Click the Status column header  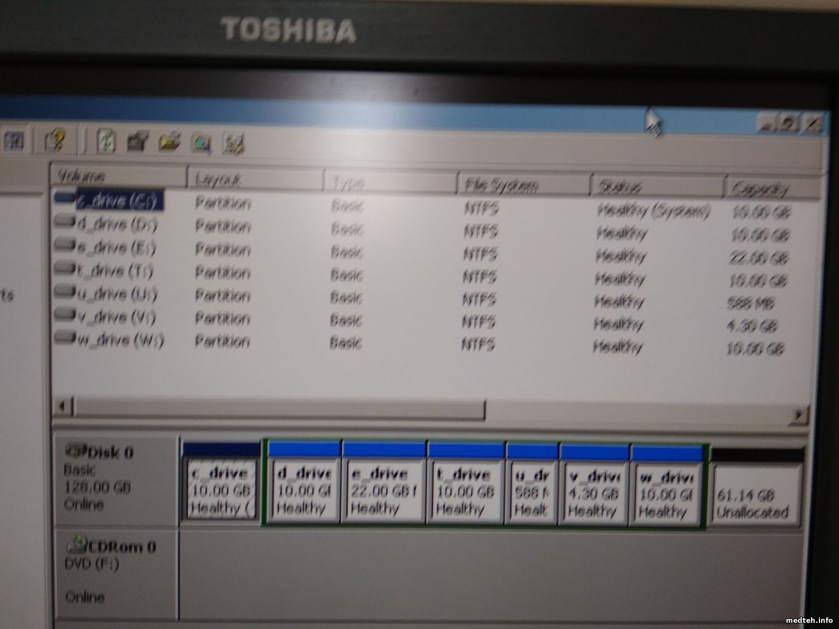tap(656, 186)
